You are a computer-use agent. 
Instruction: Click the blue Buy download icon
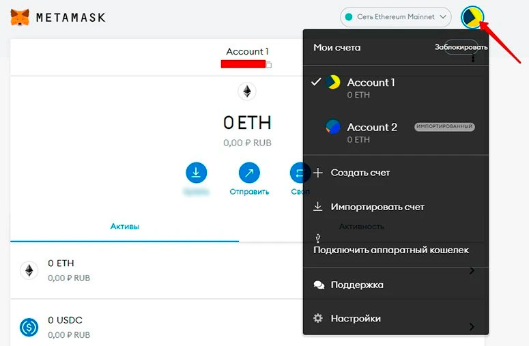pyautogui.click(x=196, y=173)
